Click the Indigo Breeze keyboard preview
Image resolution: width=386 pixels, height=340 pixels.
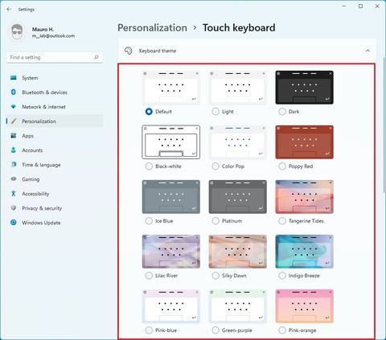pos(305,252)
